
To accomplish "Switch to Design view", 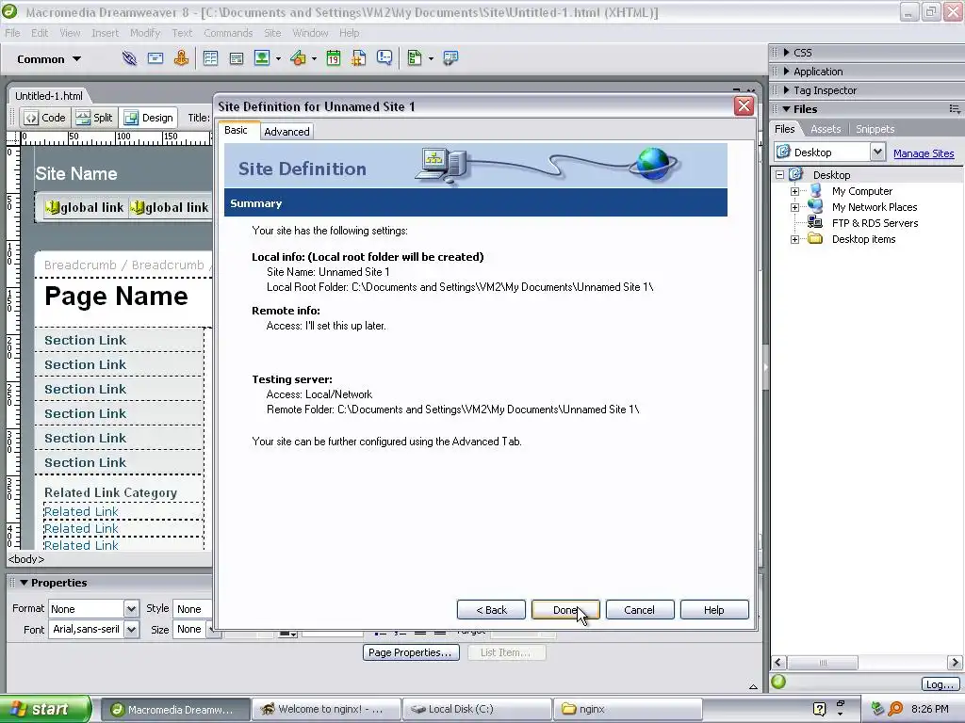I will point(149,118).
